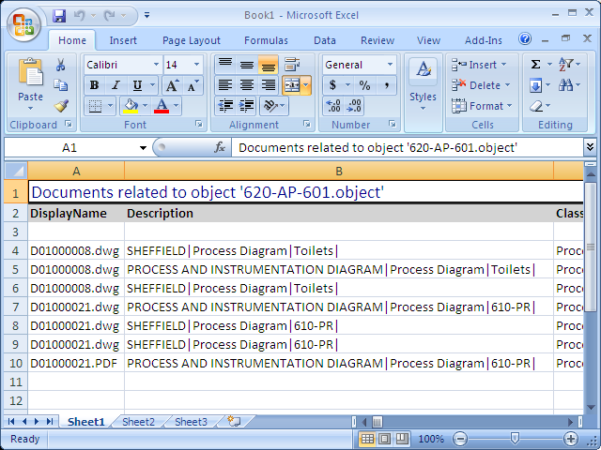
Task: Apply comma style number format
Action: tap(386, 85)
